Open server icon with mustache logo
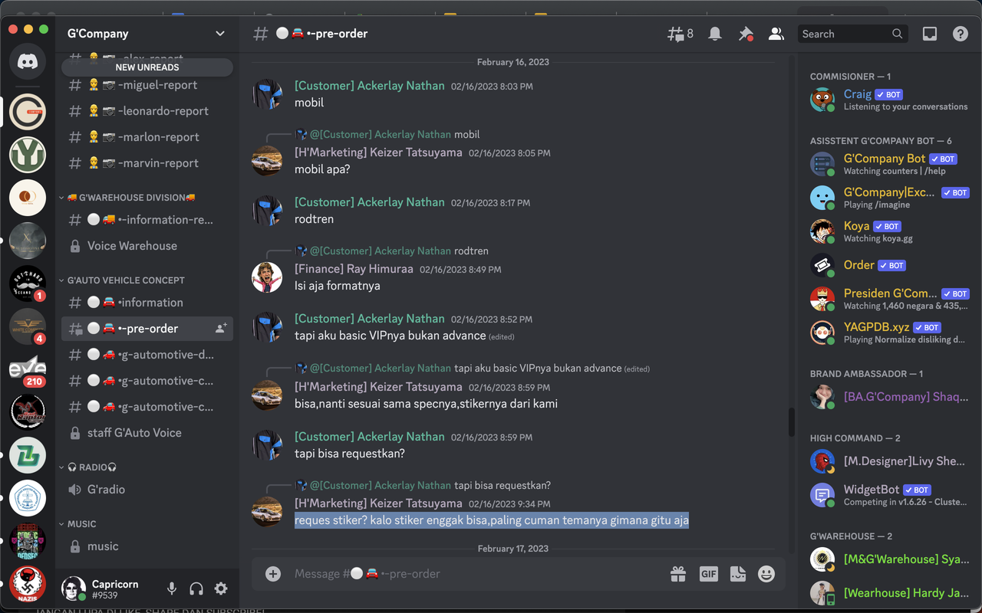 (x=28, y=284)
